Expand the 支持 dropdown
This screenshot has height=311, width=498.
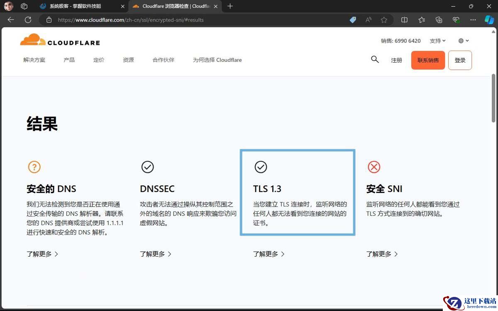(437, 41)
